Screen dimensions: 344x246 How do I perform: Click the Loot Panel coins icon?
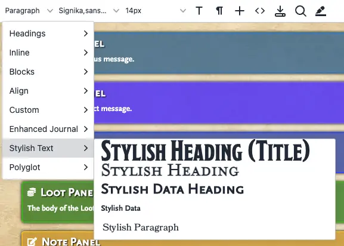pyautogui.click(x=32, y=192)
